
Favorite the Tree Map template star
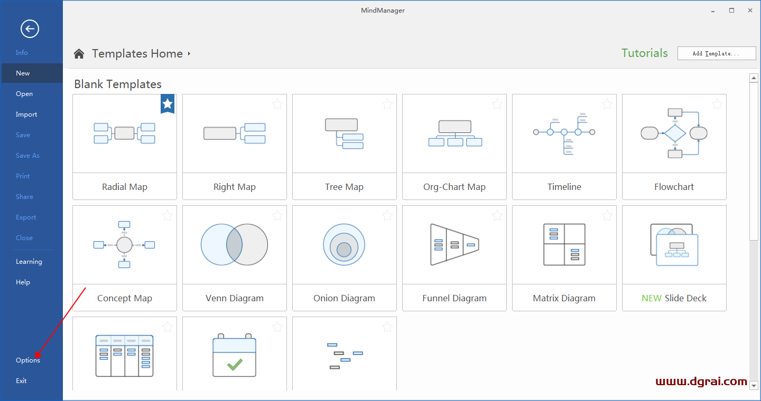pyautogui.click(x=387, y=104)
